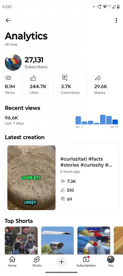123x276 pixels.
Task: Open the LOVESTI latest creation thumbnail
Action: pos(31,177)
